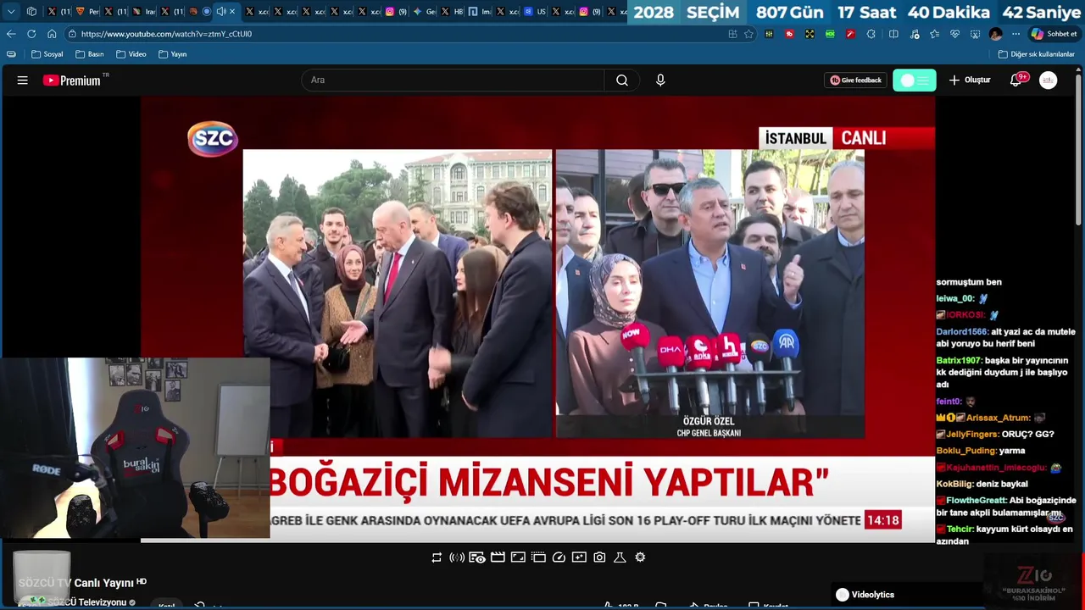
Task: Mute the tab using the speaker icon
Action: tap(220, 12)
